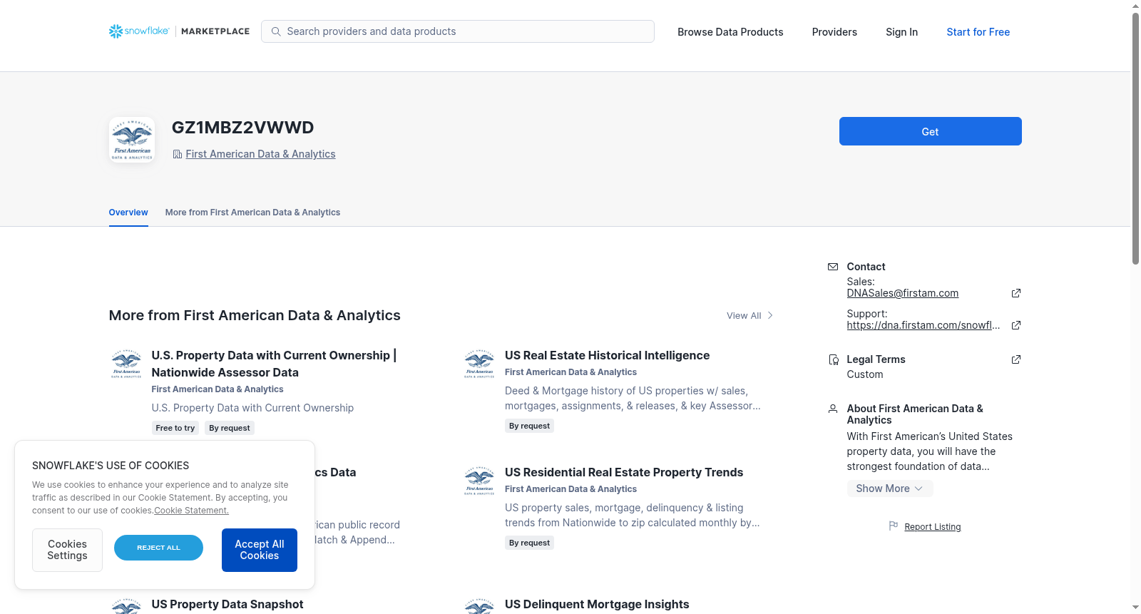This screenshot has height=614, width=1141.
Task: Click the Free to try tag
Action: (x=175, y=428)
